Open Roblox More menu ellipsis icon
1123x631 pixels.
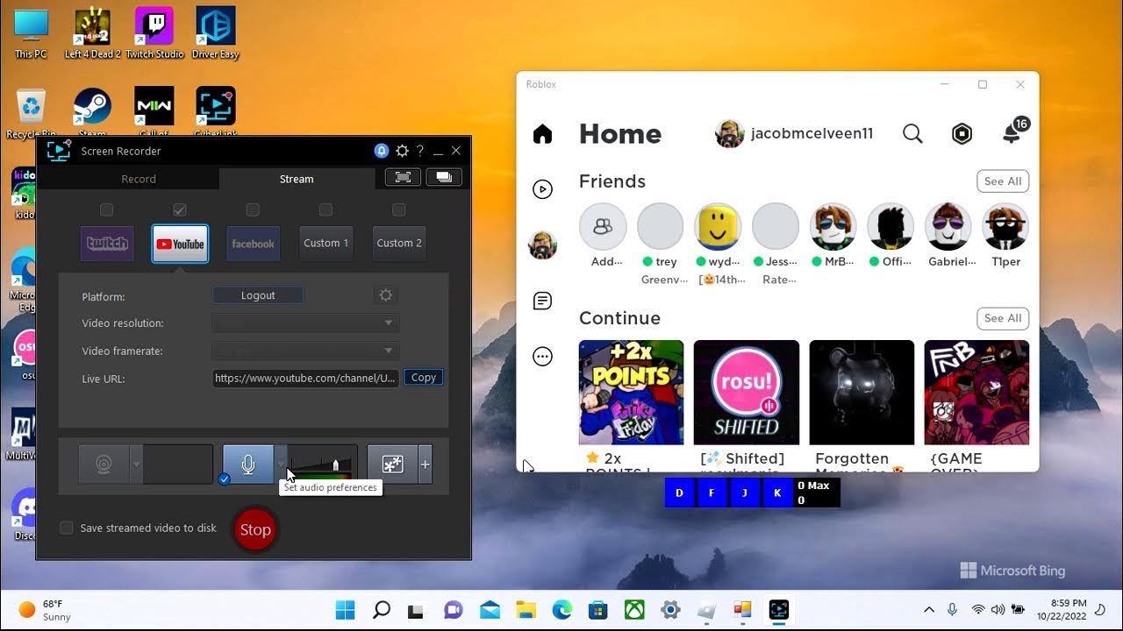(x=543, y=357)
